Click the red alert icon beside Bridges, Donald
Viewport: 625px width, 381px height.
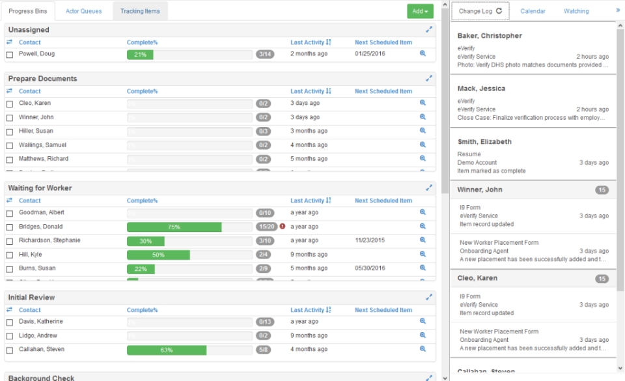283,227
